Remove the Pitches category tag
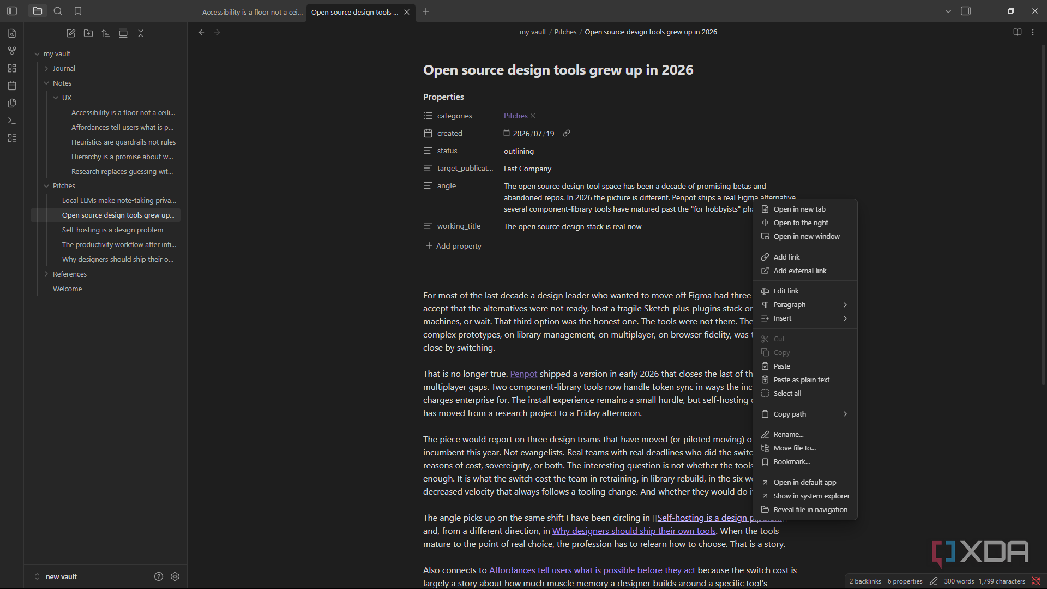Screen dimensions: 1047x589 (533, 116)
